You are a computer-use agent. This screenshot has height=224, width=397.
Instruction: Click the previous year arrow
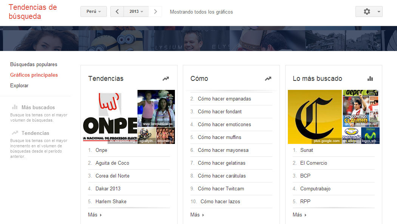(x=117, y=11)
